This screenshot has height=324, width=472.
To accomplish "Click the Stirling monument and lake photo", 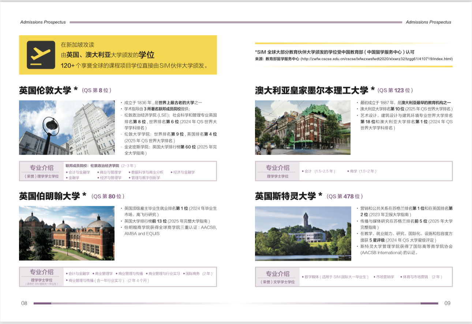I will (303, 234).
